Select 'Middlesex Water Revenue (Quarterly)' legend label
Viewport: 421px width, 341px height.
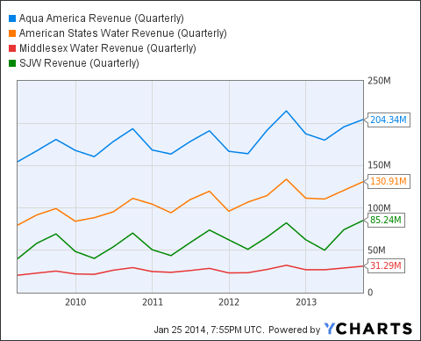tap(108, 48)
